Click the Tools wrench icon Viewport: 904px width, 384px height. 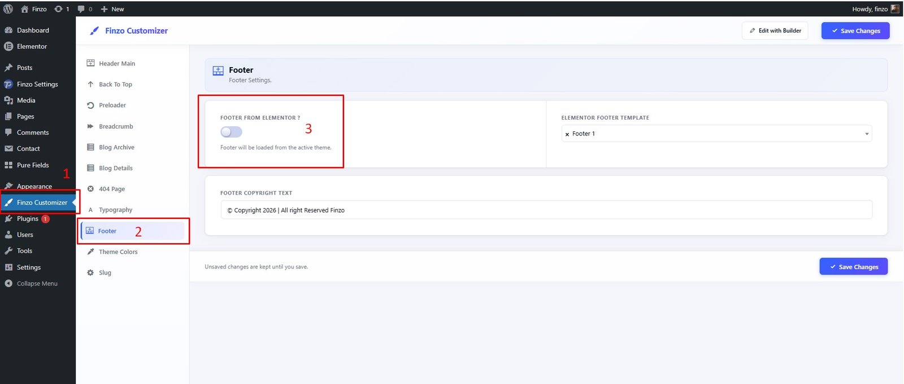(8, 251)
